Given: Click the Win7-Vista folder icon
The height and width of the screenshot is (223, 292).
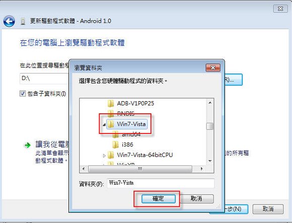Looking at the screenshot, I should [111, 124].
